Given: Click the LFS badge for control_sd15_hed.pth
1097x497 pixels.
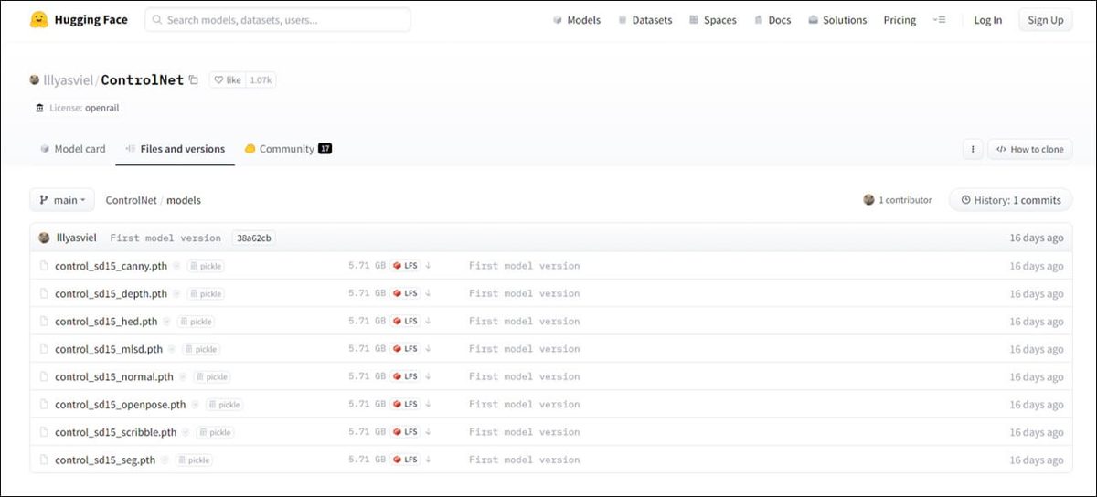Looking at the screenshot, I should (x=405, y=321).
